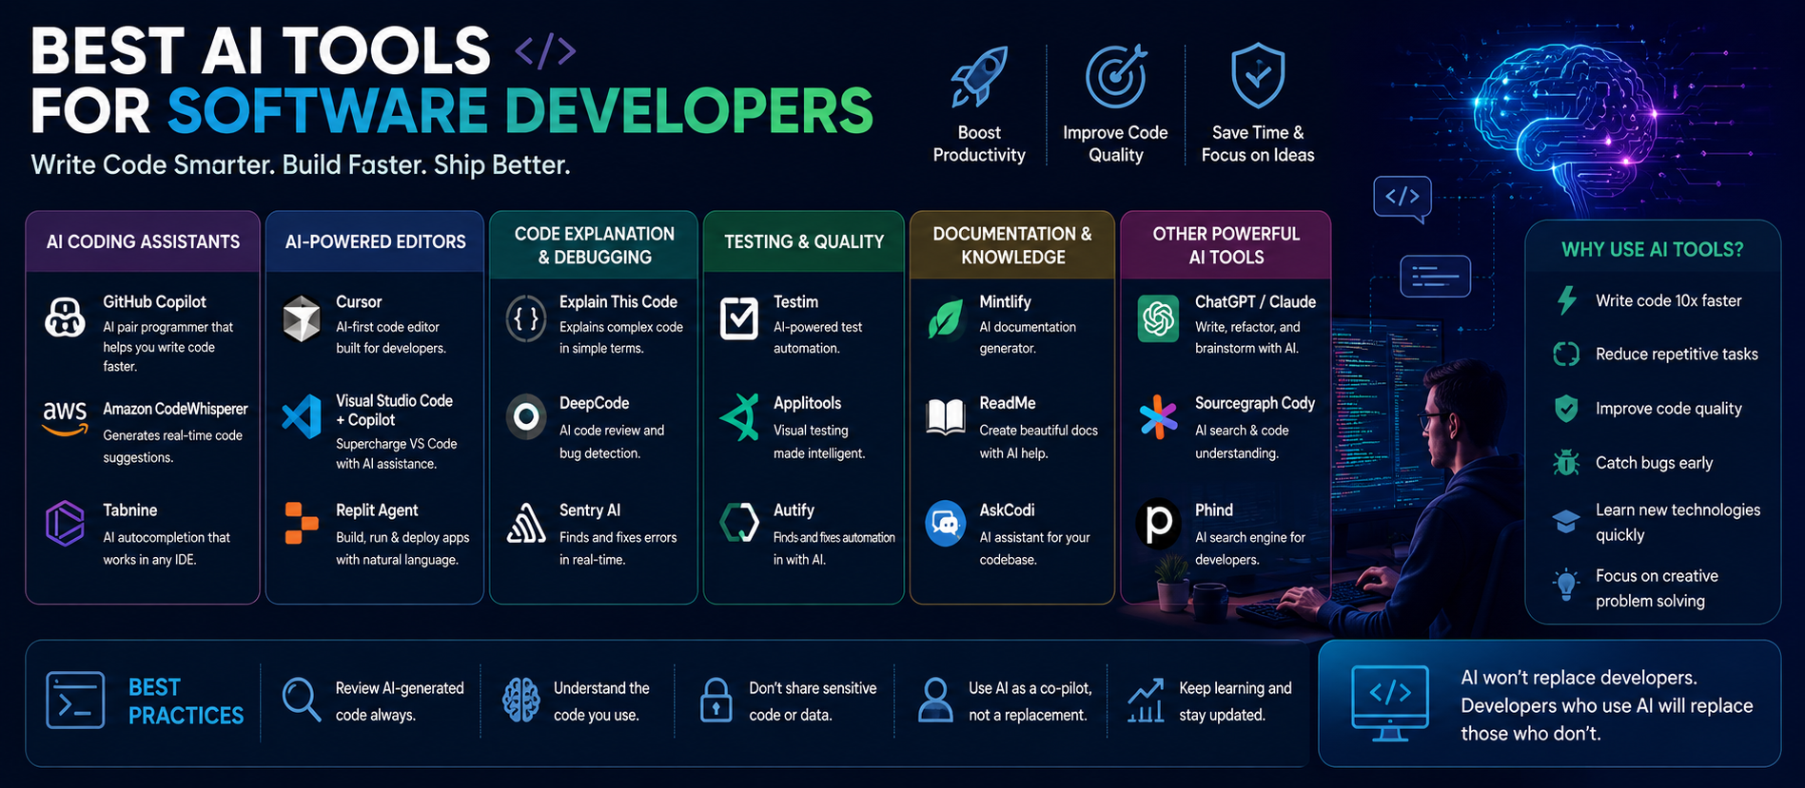The height and width of the screenshot is (788, 1805).
Task: Click the brain icon beside Understand the code
Action: pos(521,701)
